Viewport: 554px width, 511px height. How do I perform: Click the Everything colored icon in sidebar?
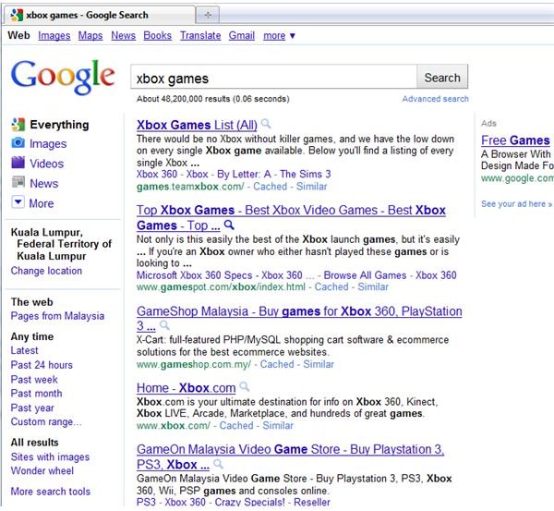point(18,125)
